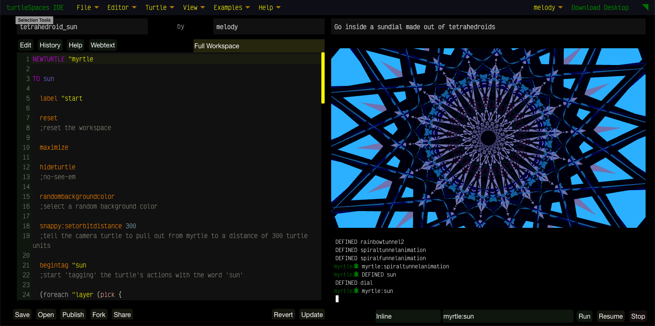Fork the tetrahedroid_sun project

coord(99,315)
